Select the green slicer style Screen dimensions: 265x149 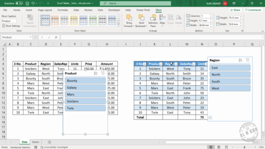[x=93, y=20]
